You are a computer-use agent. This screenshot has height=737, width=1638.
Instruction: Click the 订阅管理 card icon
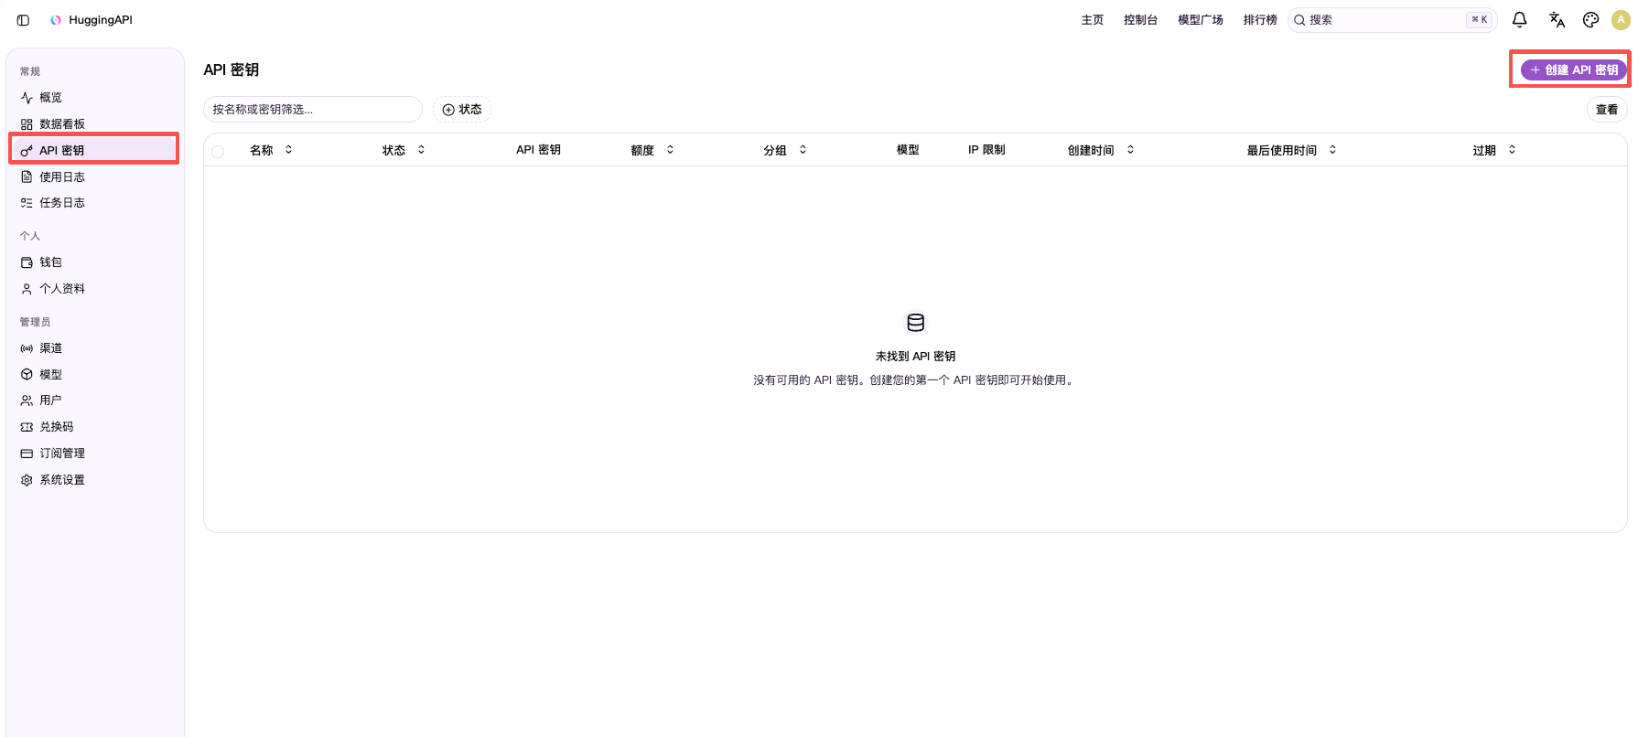click(27, 454)
